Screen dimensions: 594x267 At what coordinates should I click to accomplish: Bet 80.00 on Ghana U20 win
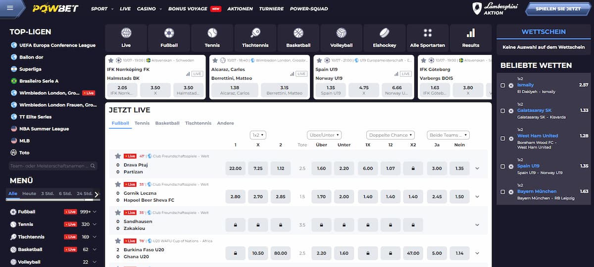point(281,253)
